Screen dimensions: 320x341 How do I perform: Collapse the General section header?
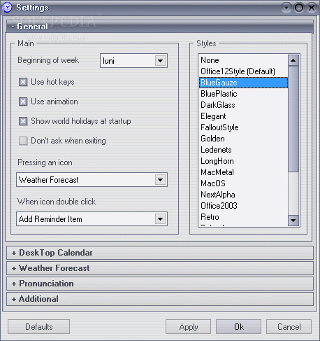click(160, 27)
